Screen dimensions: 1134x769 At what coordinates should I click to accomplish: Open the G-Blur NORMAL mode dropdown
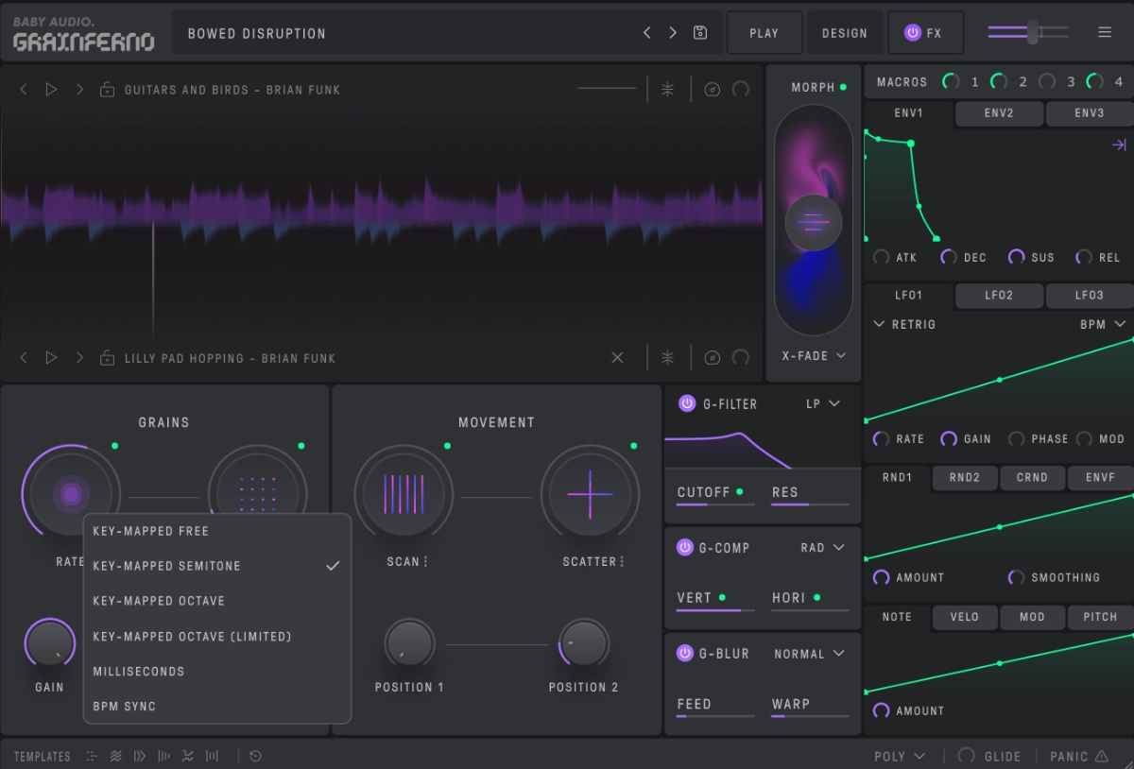point(809,653)
